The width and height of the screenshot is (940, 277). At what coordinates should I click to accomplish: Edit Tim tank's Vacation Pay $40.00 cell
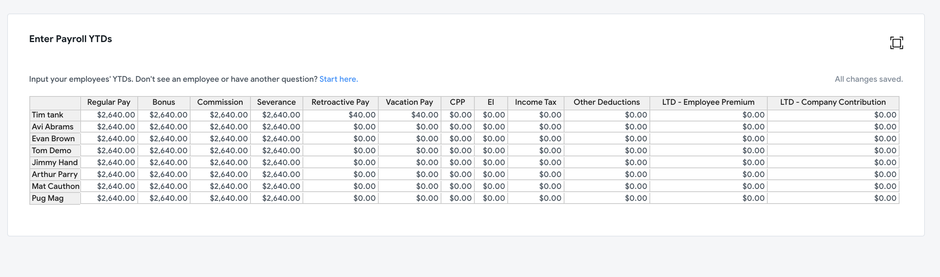point(410,115)
